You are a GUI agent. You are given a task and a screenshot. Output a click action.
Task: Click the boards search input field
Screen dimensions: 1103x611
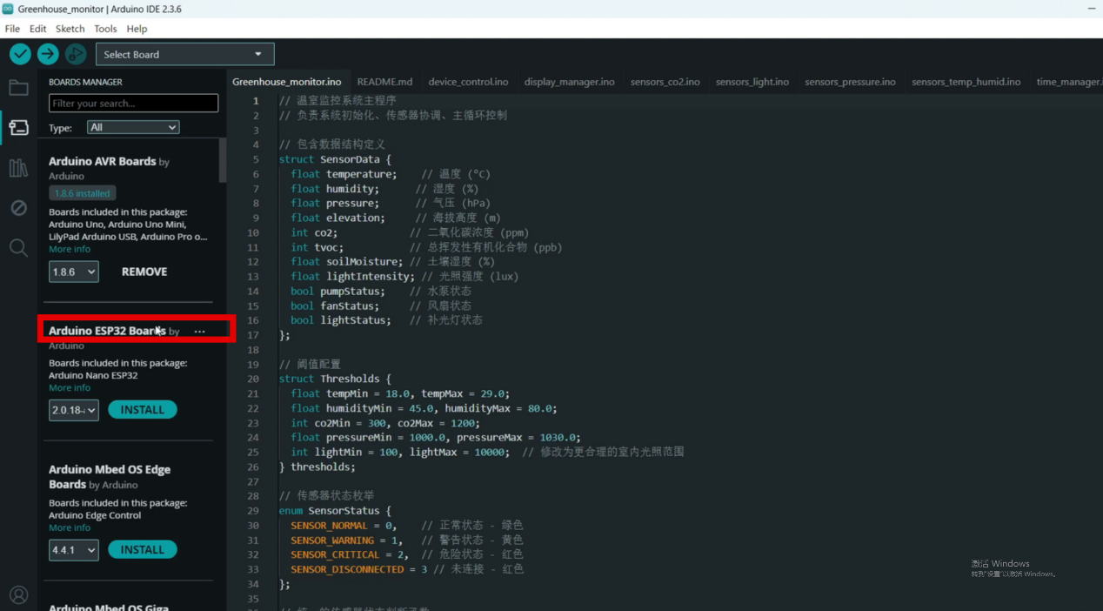tap(133, 104)
